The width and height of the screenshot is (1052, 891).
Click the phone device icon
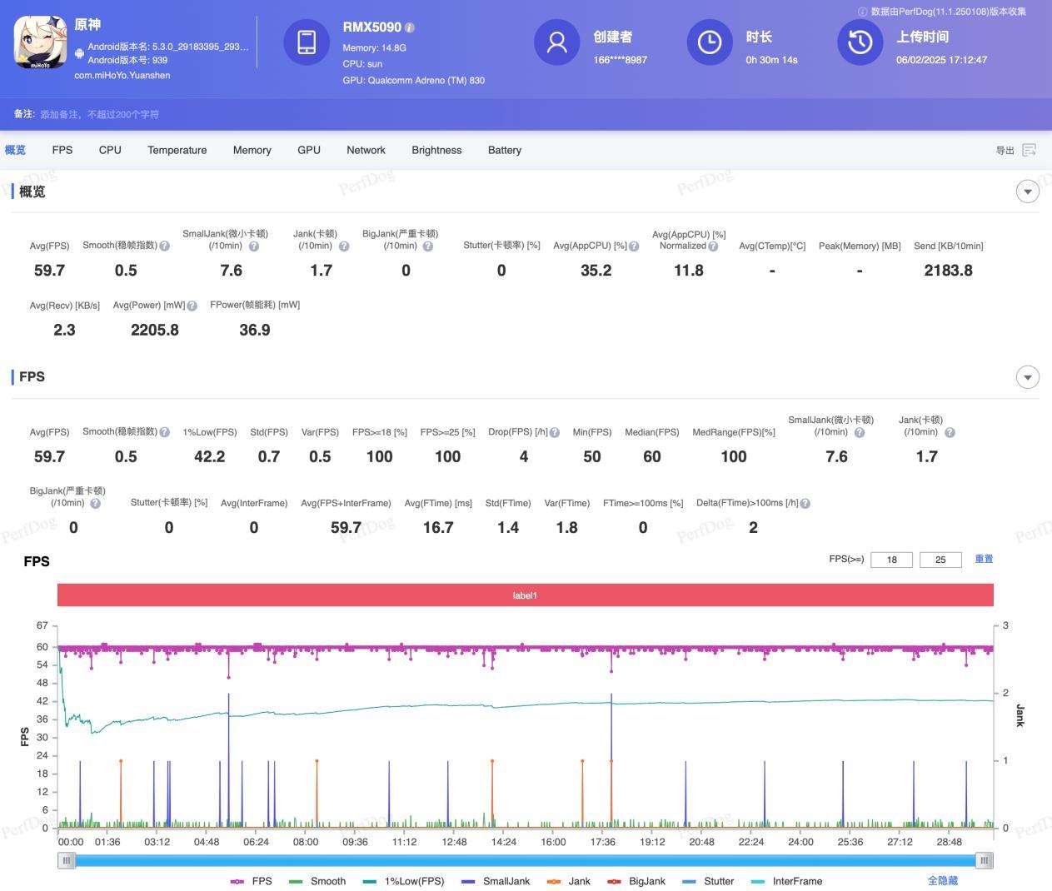point(307,42)
